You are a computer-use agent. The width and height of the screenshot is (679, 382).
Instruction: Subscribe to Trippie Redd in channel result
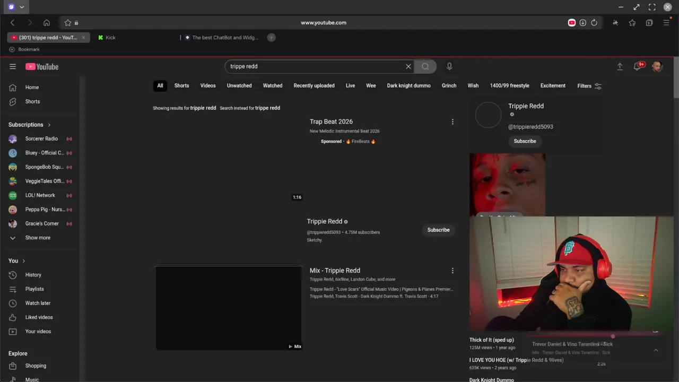point(438,230)
